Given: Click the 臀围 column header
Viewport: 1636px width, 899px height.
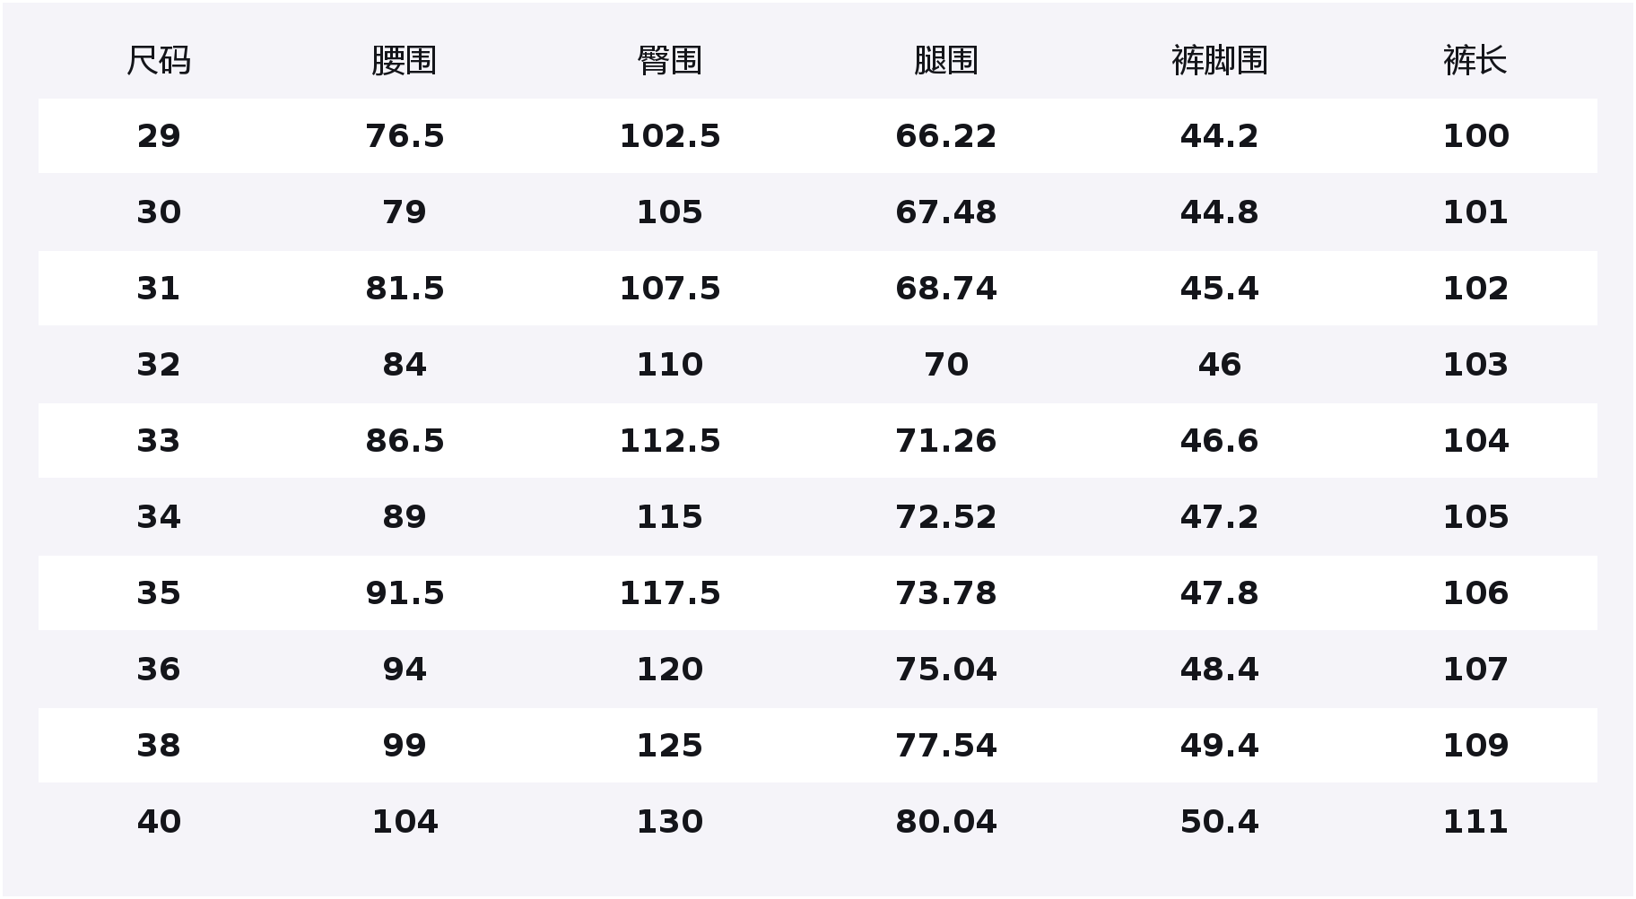Looking at the screenshot, I should (x=669, y=61).
